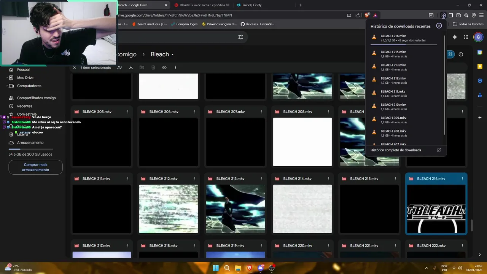Show folder details info icon

(x=461, y=54)
